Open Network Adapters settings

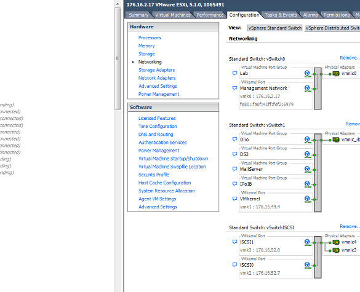coord(157,78)
